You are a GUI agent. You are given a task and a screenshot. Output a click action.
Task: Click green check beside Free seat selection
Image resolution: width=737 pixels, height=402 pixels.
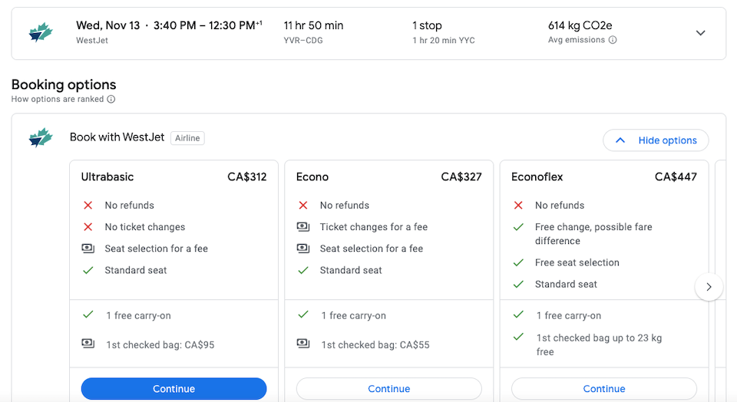pyautogui.click(x=518, y=262)
